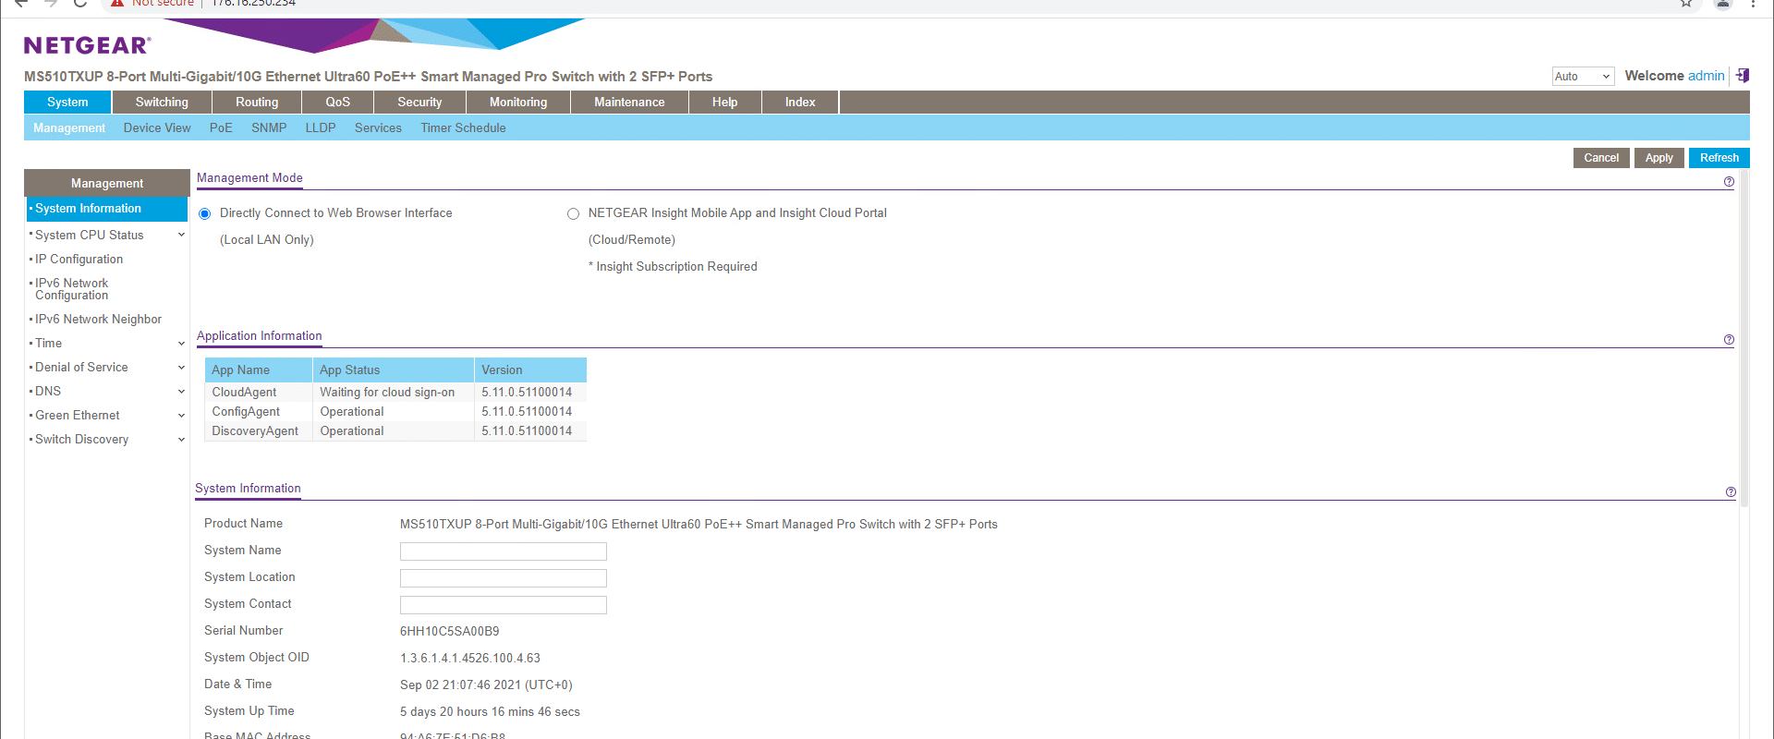Go to Services submenu
The width and height of the screenshot is (1774, 739).
pos(378,127)
